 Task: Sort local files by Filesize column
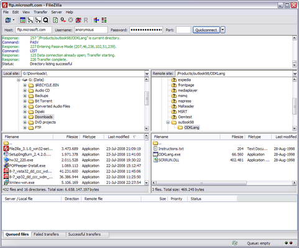click(x=67, y=137)
